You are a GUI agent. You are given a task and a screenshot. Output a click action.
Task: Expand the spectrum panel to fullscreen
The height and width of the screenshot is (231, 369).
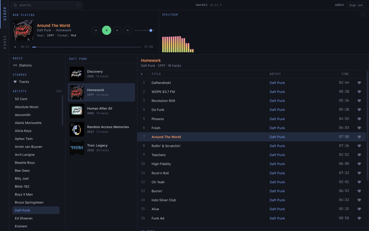(x=363, y=15)
